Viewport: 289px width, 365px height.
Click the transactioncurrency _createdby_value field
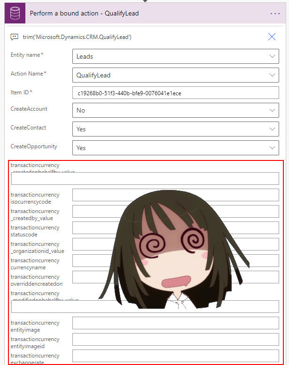pos(176,212)
